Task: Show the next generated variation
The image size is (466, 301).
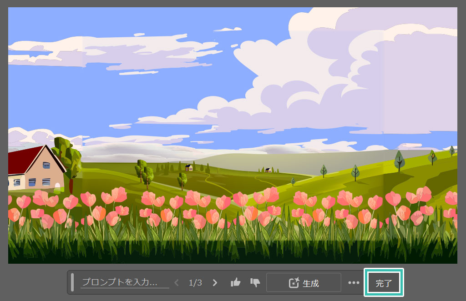Action: [215, 283]
